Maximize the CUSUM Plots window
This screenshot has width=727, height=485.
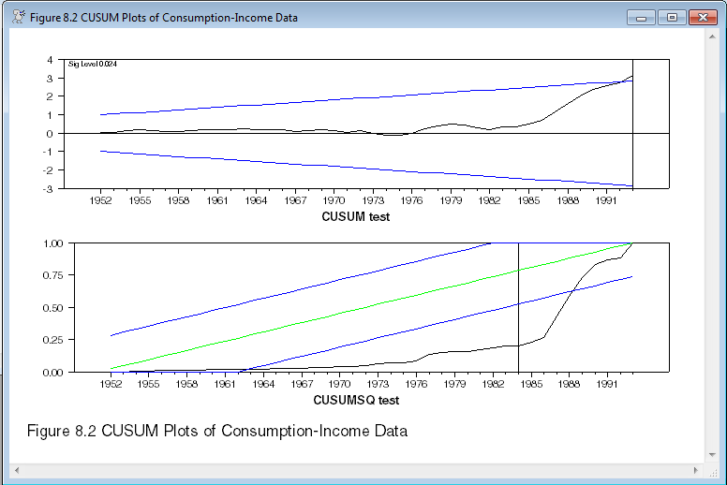[671, 17]
